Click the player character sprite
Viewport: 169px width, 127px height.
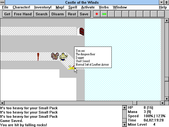pyautogui.click(x=63, y=57)
